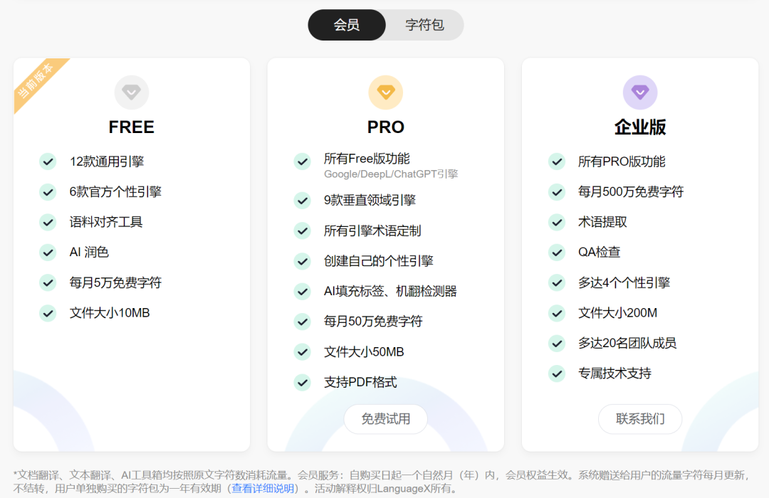769x498 pixels.
Task: Click the 每月500万免费字符 text
Action: (631, 192)
